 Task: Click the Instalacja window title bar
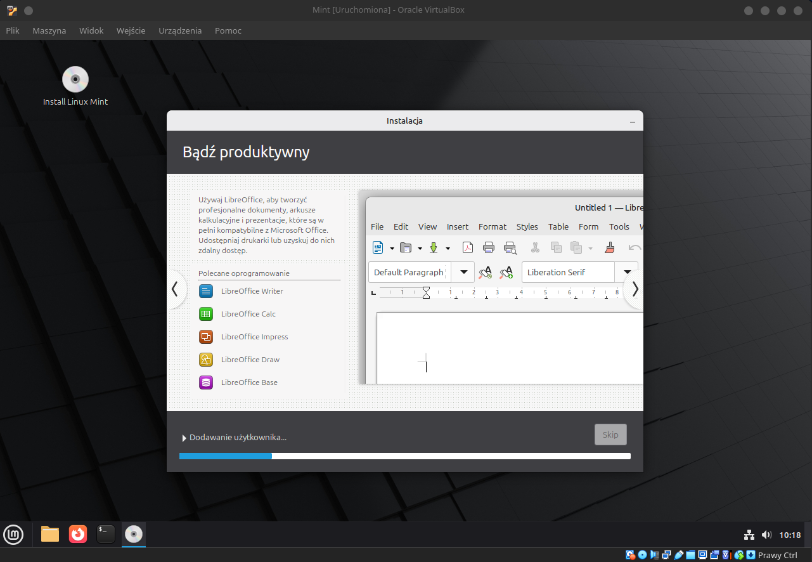pyautogui.click(x=404, y=121)
